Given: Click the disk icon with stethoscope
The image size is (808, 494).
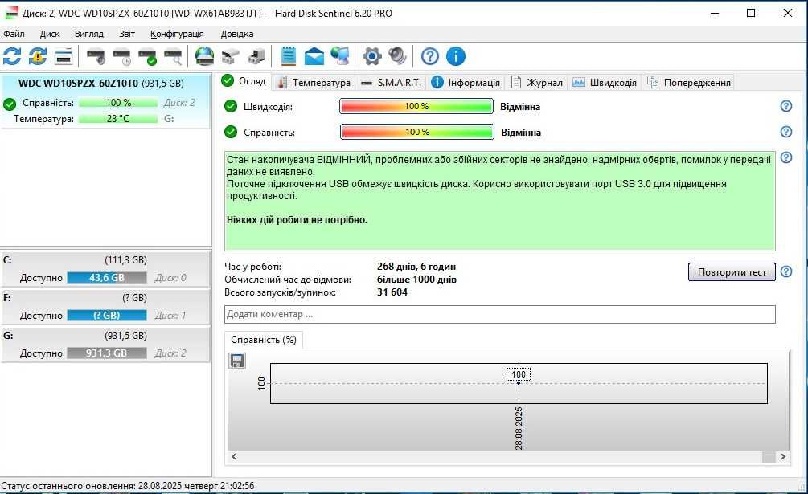Looking at the screenshot, I should [96, 56].
